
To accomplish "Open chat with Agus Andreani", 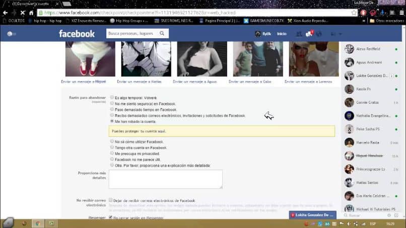I will 372,62.
